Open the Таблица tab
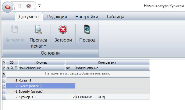The image size is (185, 110). tap(115, 17)
